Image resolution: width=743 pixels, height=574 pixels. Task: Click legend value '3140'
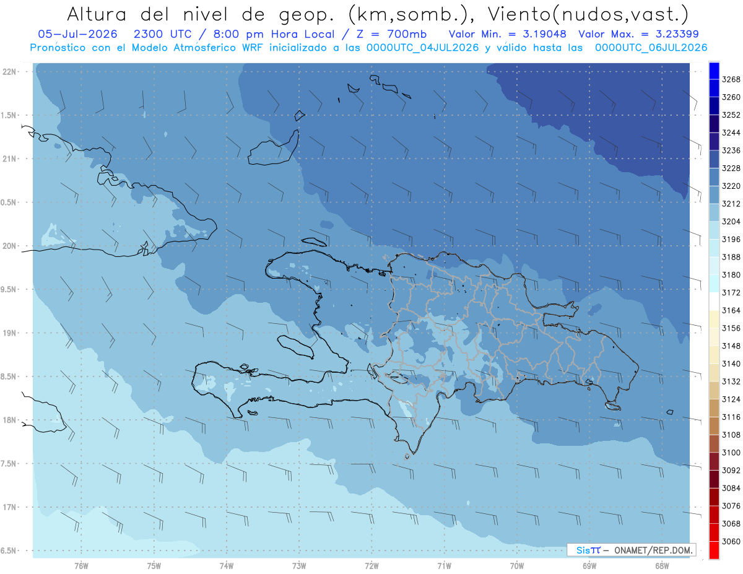[x=731, y=363]
